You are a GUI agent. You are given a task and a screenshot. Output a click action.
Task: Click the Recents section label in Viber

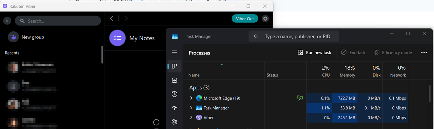(x=12, y=53)
